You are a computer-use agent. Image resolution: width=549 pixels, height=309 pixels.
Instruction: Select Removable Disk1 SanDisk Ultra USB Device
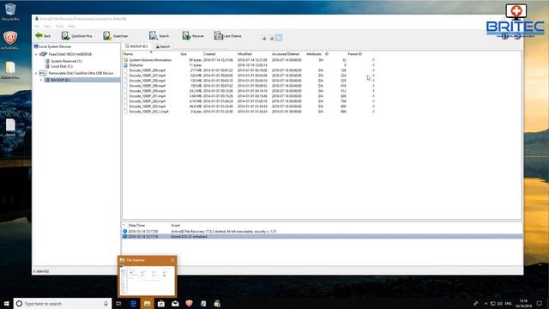(x=81, y=73)
